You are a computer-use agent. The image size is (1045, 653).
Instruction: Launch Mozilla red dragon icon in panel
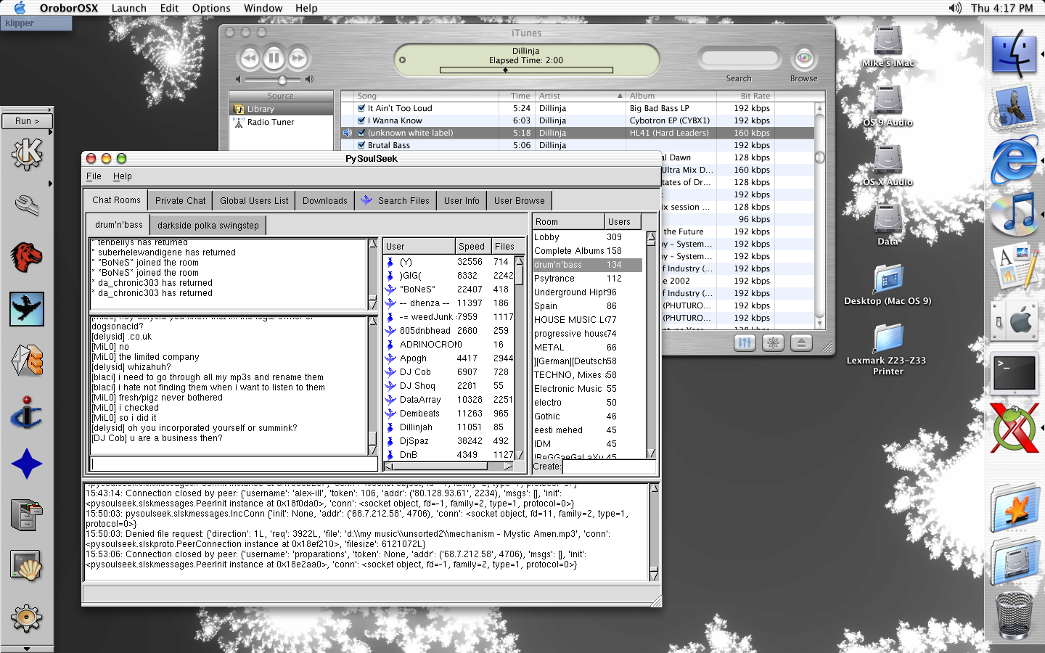point(27,257)
